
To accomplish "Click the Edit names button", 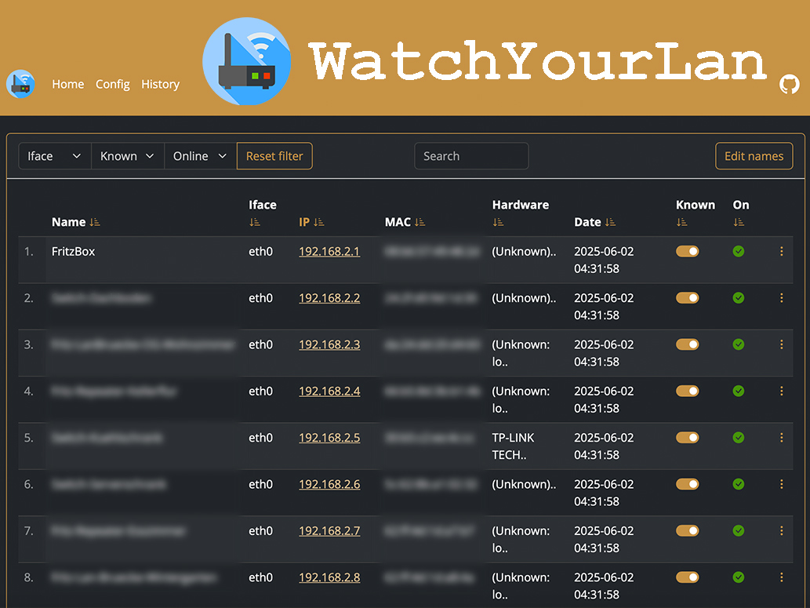I will click(754, 155).
